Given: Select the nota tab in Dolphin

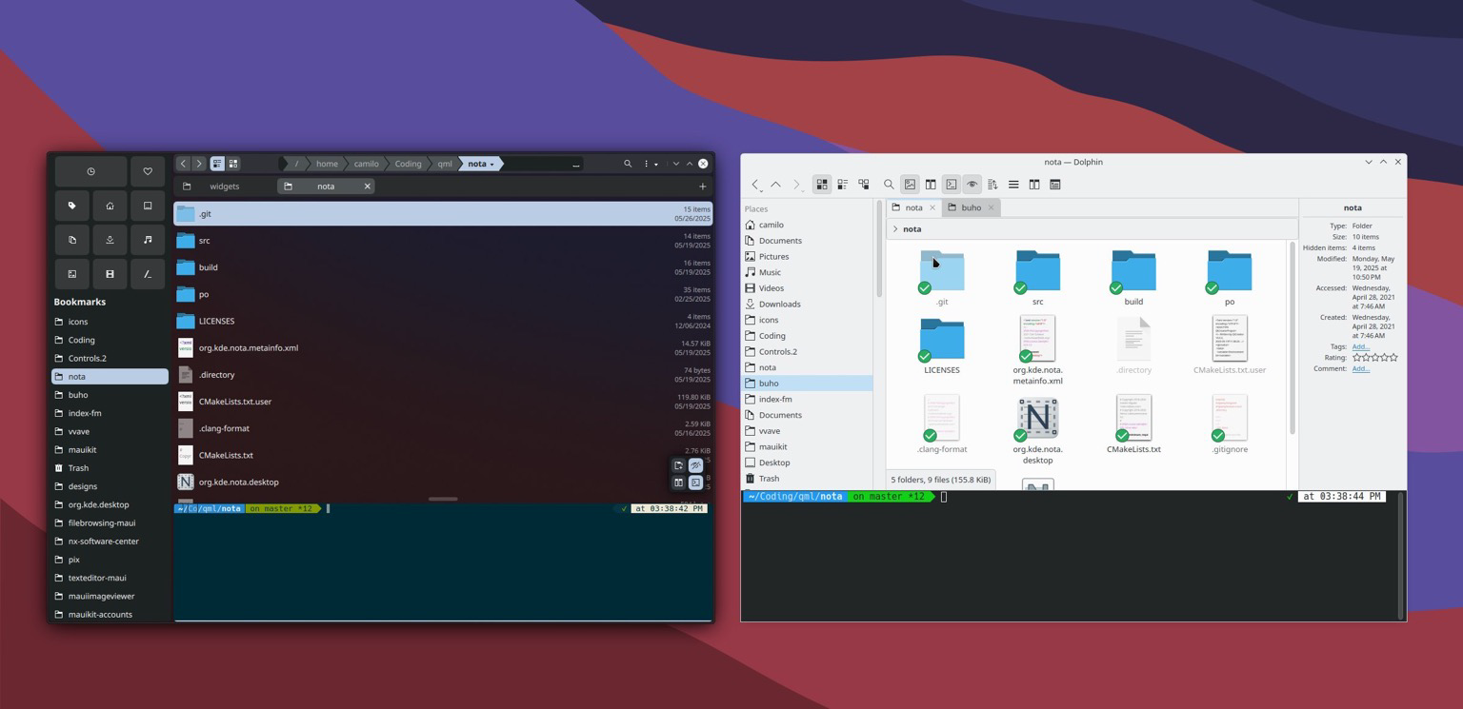Looking at the screenshot, I should [x=913, y=207].
